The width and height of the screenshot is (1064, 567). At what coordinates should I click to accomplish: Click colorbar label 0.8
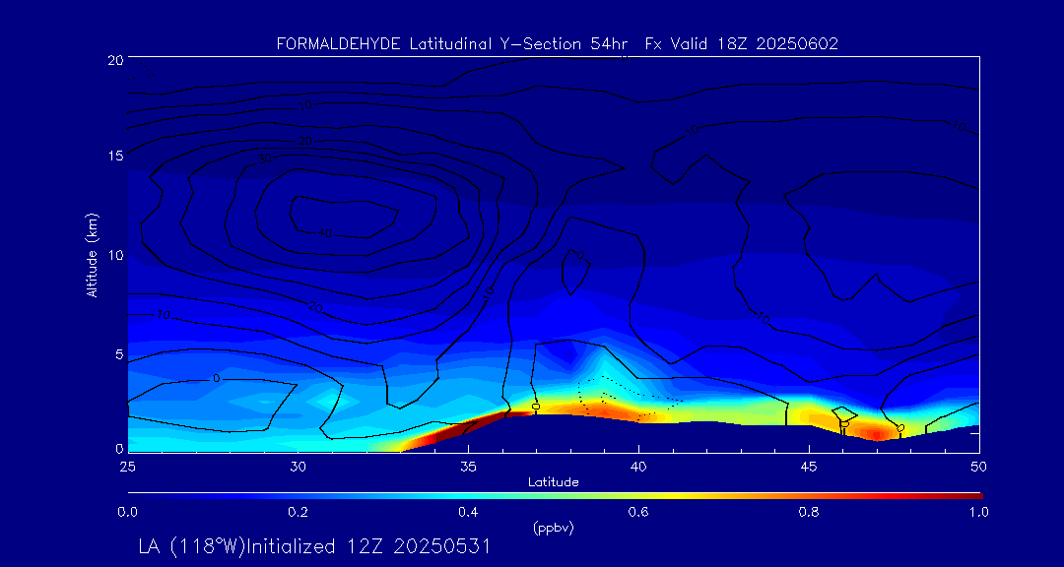coord(809,512)
